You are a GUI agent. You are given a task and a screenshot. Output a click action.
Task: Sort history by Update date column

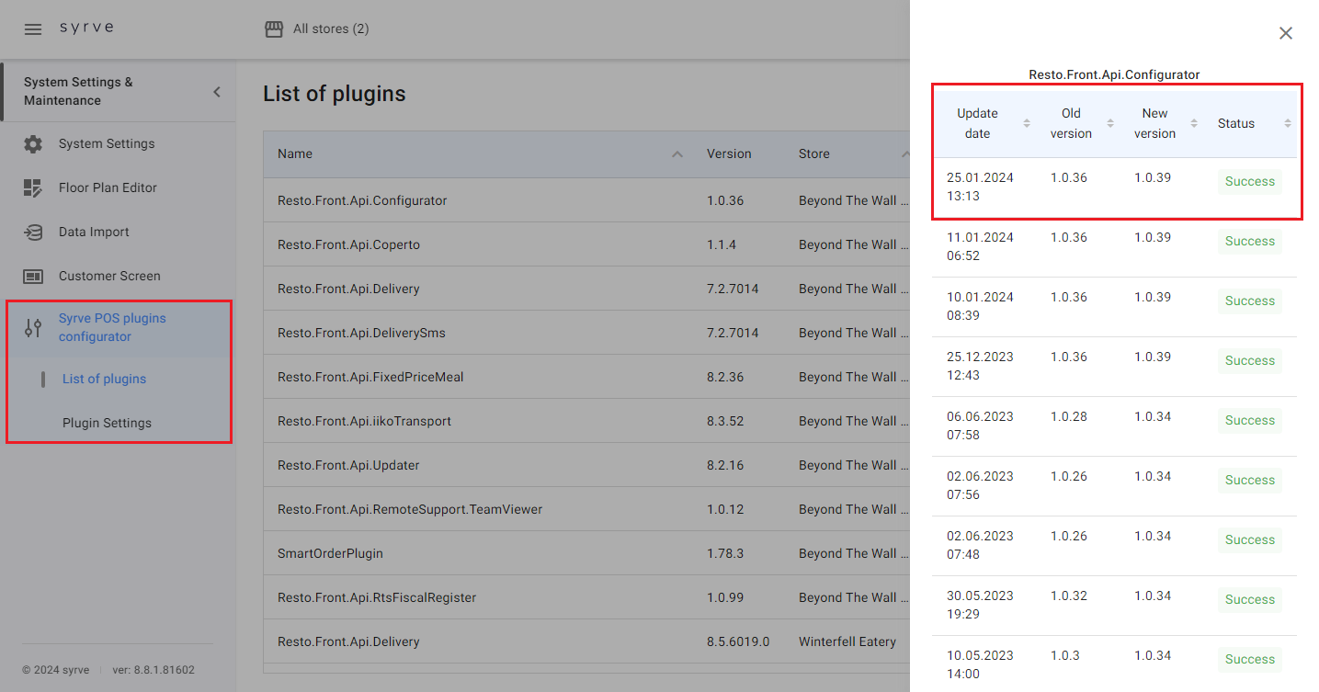[x=1027, y=124]
